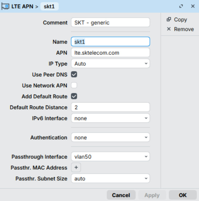Click the Remove X icon
The width and height of the screenshot is (199, 201).
click(x=169, y=29)
